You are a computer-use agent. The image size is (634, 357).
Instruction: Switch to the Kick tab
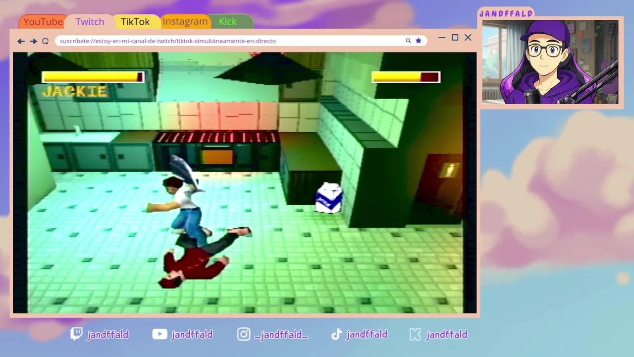tap(228, 22)
